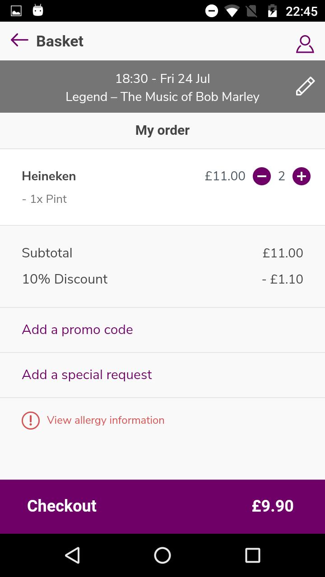The height and width of the screenshot is (577, 325).
Task: View allergy information link
Action: click(106, 420)
